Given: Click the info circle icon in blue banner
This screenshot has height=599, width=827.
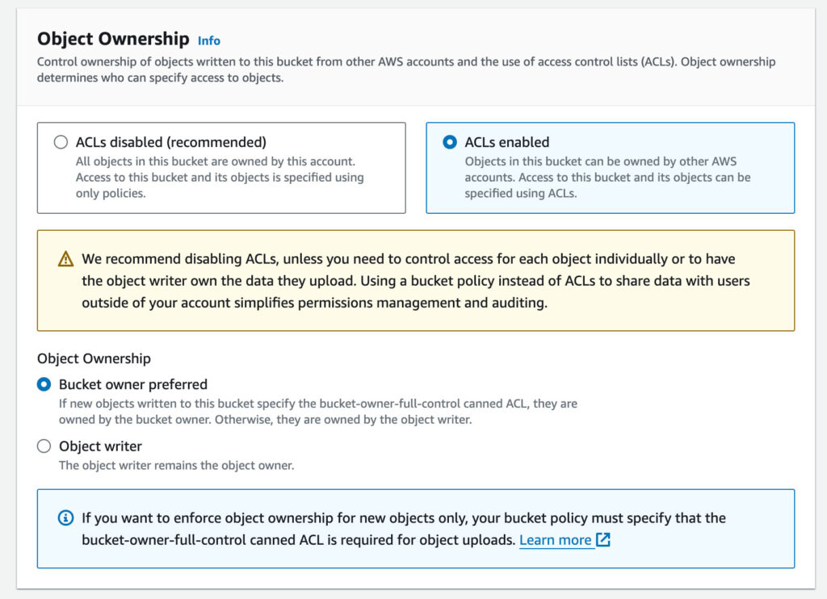Looking at the screenshot, I should pyautogui.click(x=65, y=518).
